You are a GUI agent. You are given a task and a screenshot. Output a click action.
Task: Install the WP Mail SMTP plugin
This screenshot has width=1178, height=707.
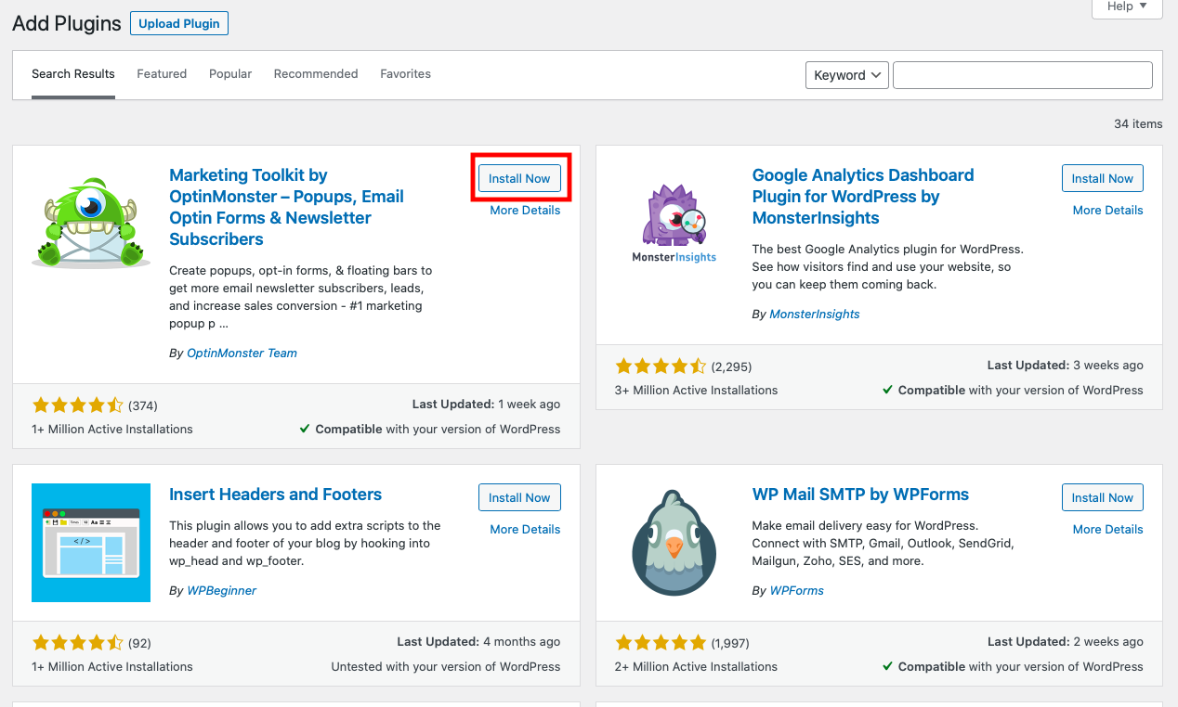click(x=1103, y=497)
